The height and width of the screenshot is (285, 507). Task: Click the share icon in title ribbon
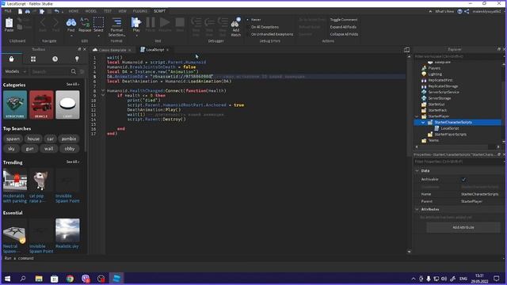(x=467, y=11)
